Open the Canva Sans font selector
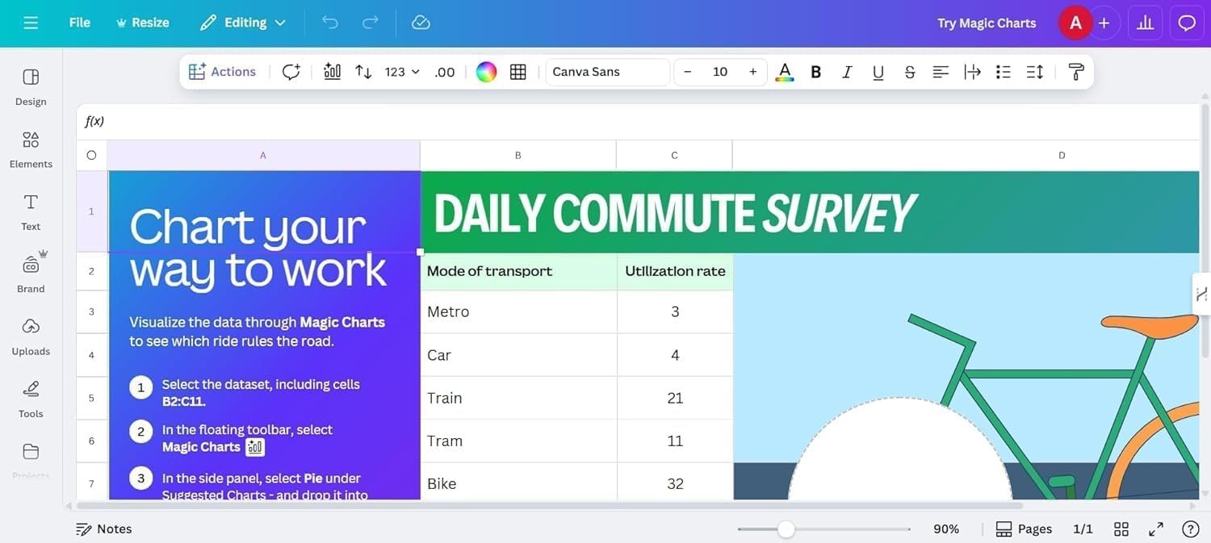 607,72
